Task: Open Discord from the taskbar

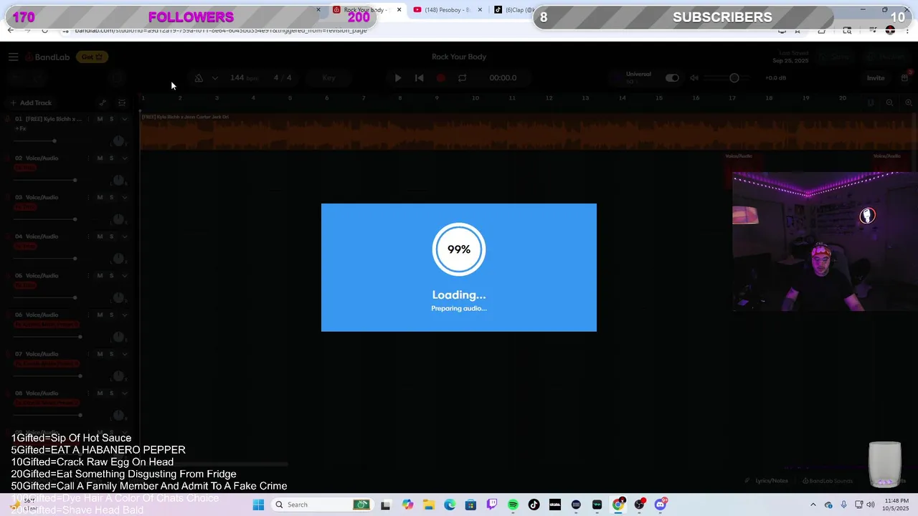Action: tap(661, 505)
